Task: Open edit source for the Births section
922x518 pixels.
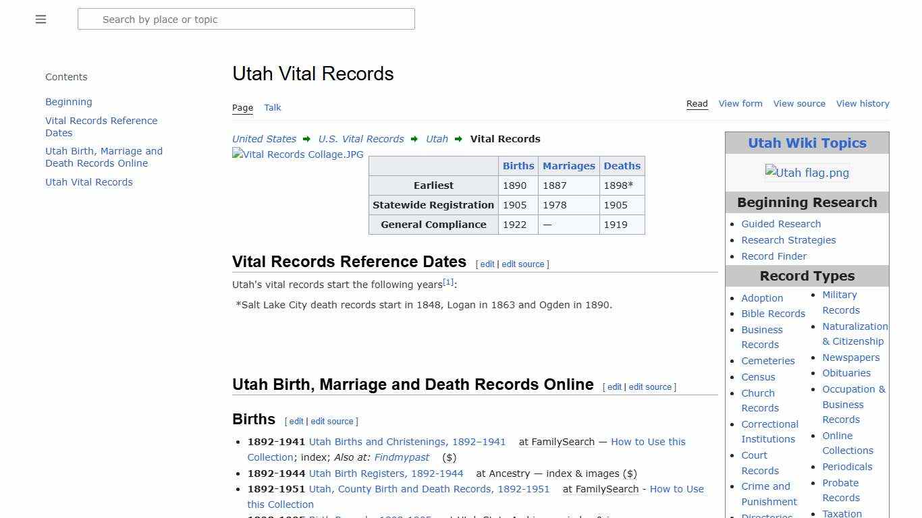Action: 333,421
